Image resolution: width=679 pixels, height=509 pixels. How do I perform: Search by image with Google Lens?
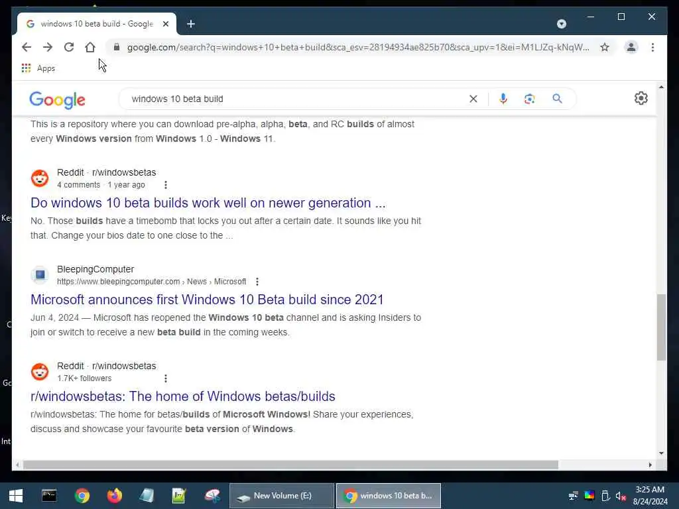coord(529,99)
